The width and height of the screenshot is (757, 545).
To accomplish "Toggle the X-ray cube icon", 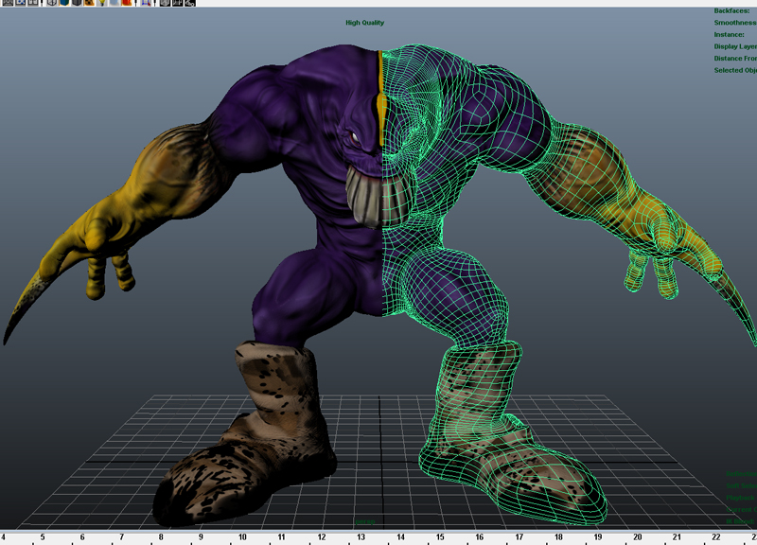I will point(165,3).
